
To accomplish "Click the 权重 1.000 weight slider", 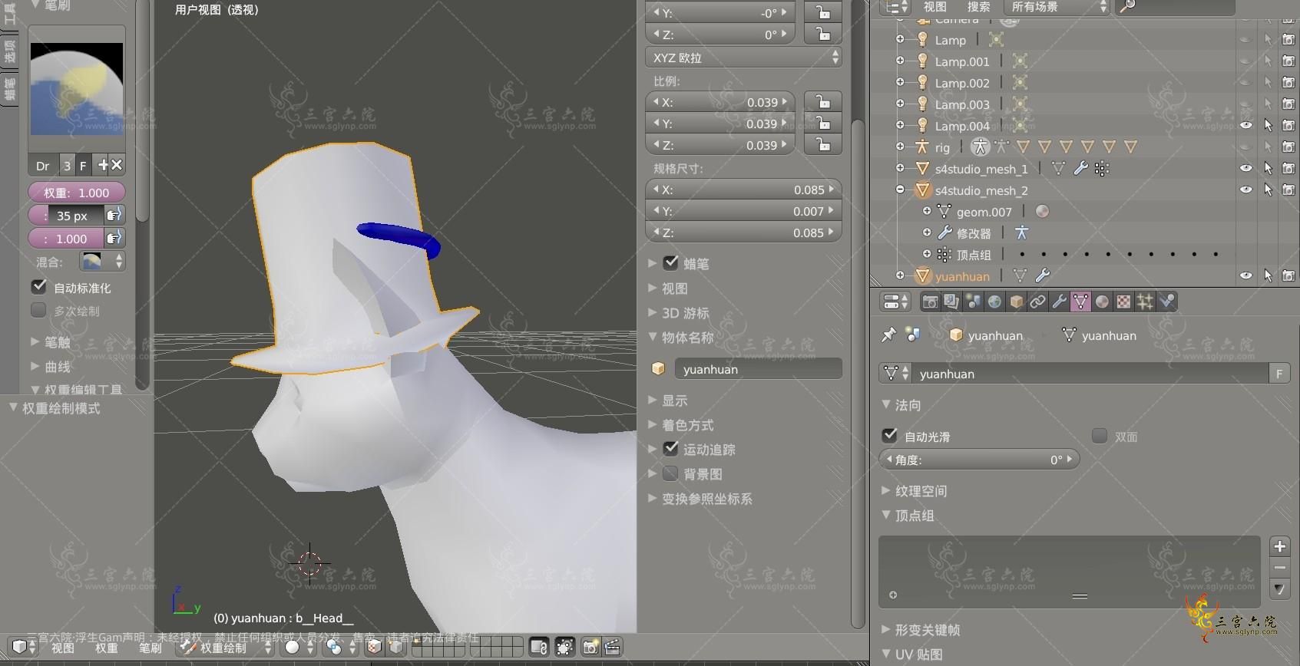I will (x=77, y=193).
